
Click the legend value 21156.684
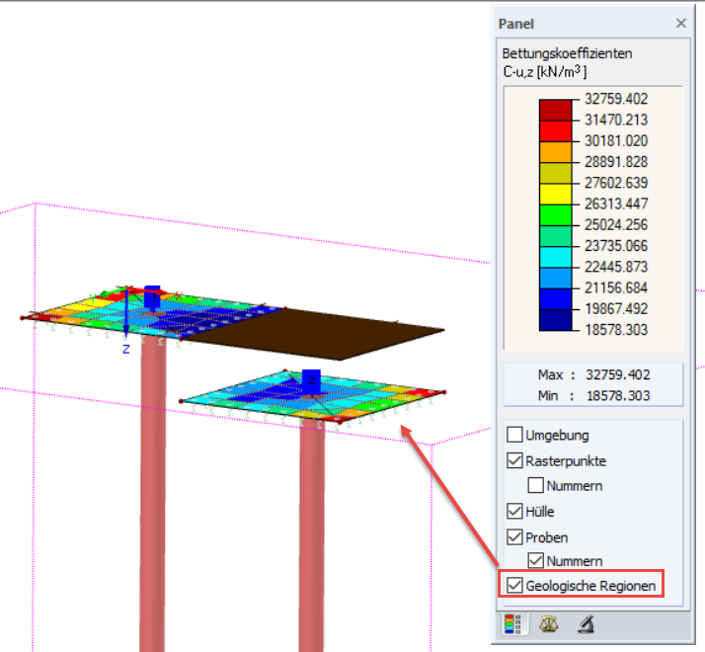coord(616,287)
